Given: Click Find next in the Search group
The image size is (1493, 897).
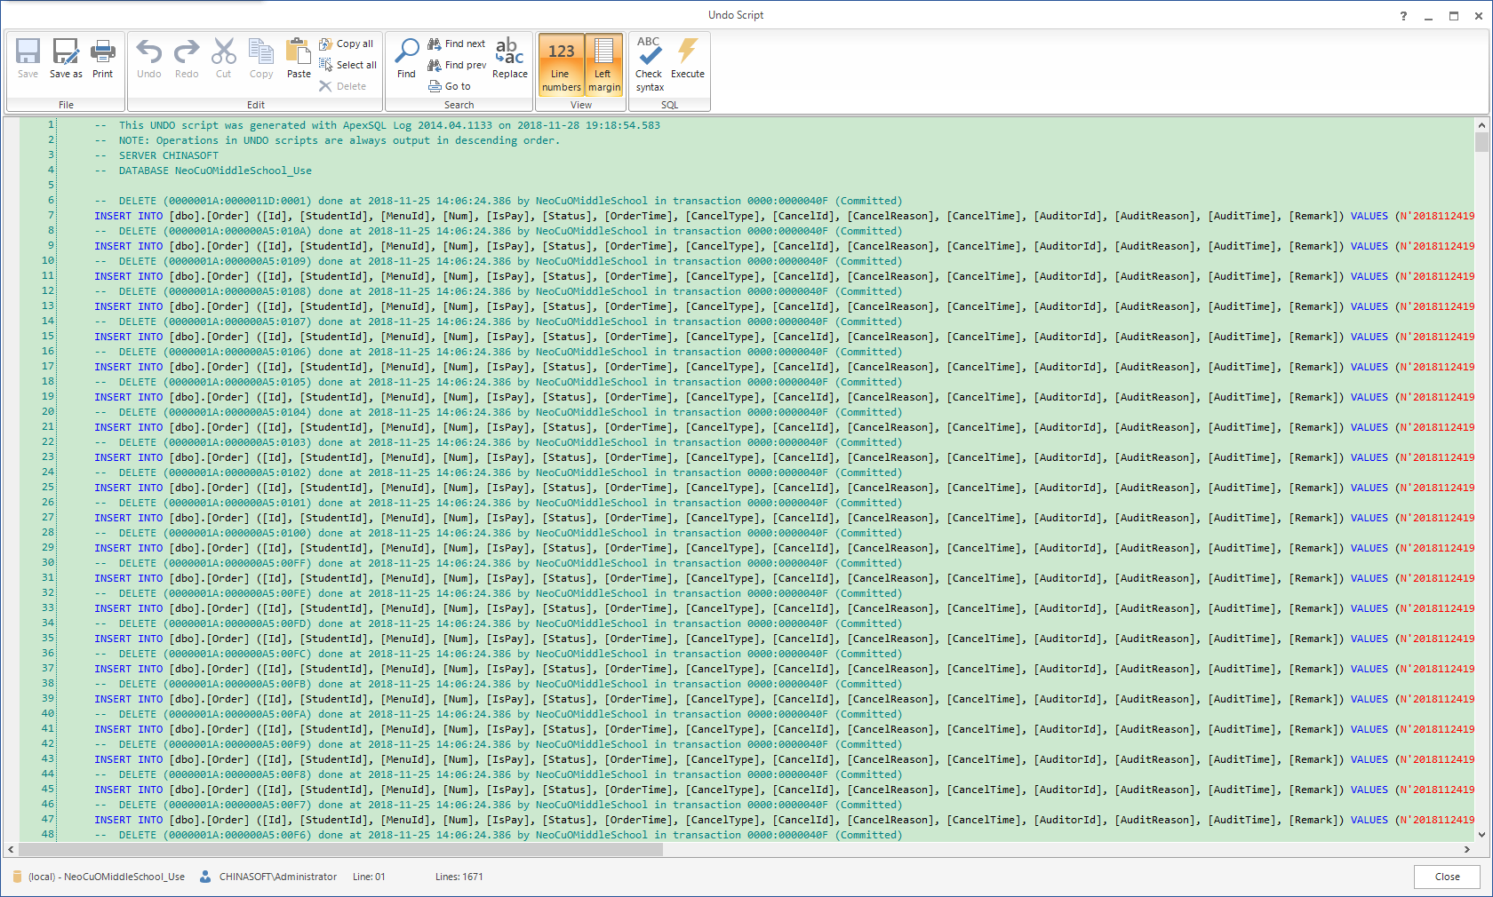Looking at the screenshot, I should tap(457, 43).
